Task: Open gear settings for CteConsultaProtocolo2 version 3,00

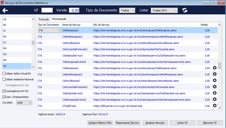Action: point(215,87)
